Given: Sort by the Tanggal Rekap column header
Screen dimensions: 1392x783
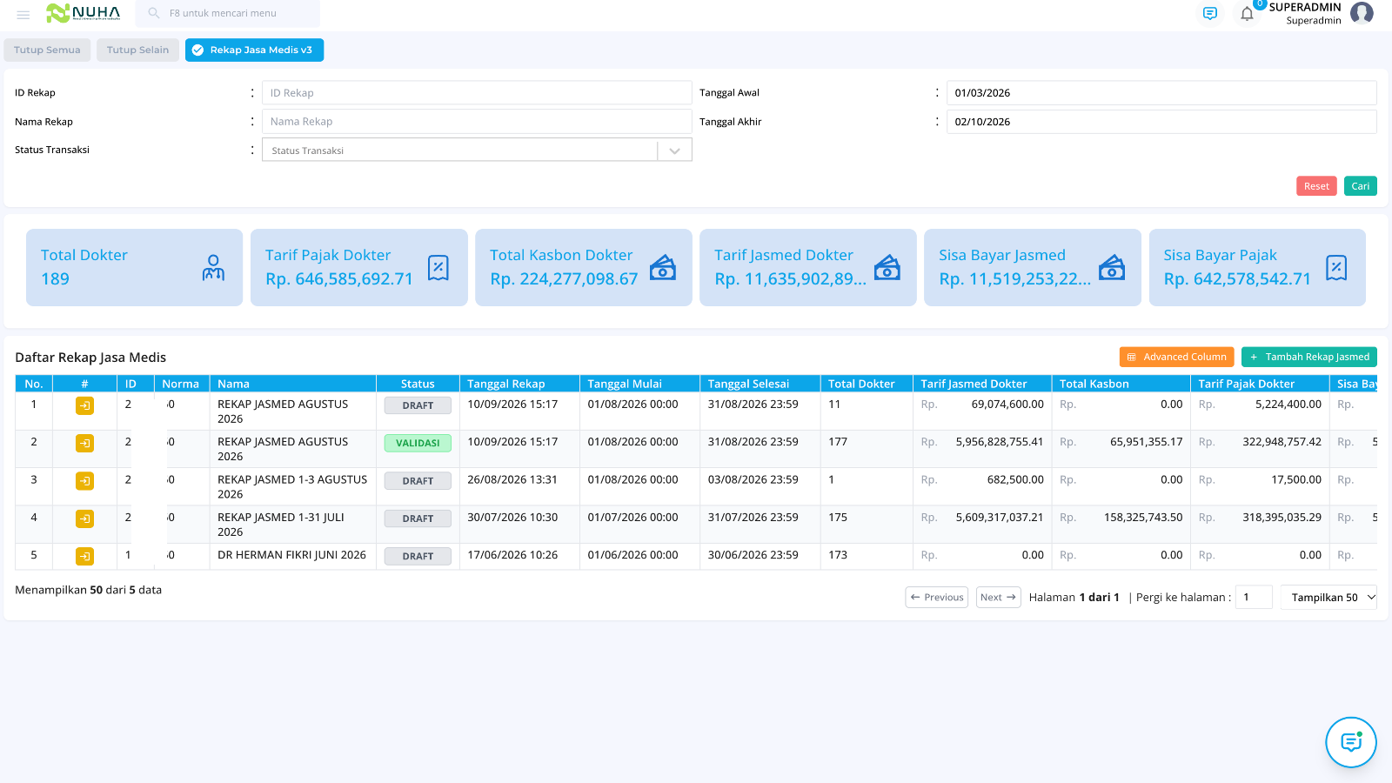Looking at the screenshot, I should pyautogui.click(x=519, y=384).
